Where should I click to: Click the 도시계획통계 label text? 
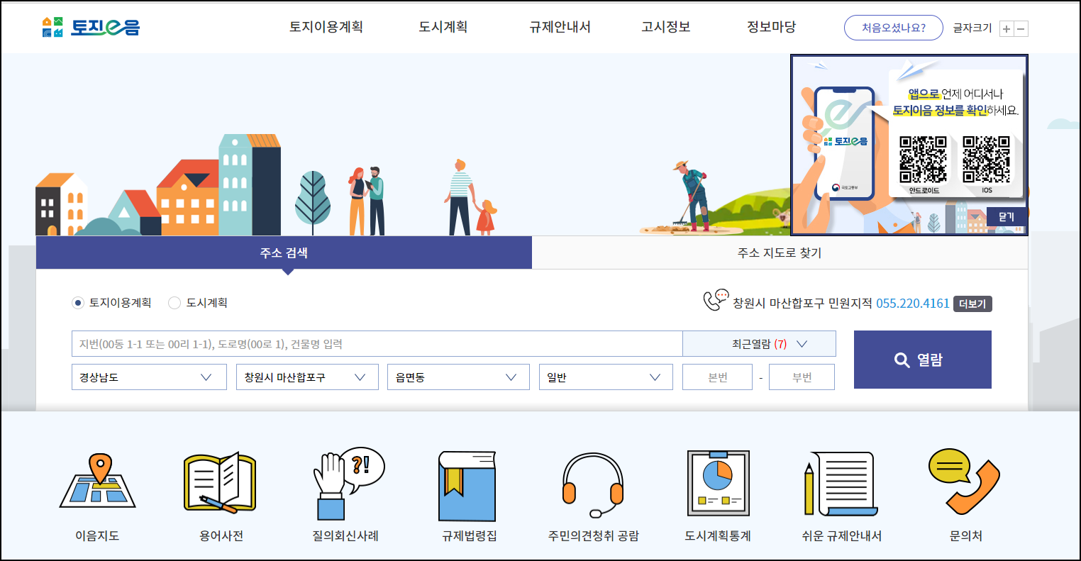718,536
